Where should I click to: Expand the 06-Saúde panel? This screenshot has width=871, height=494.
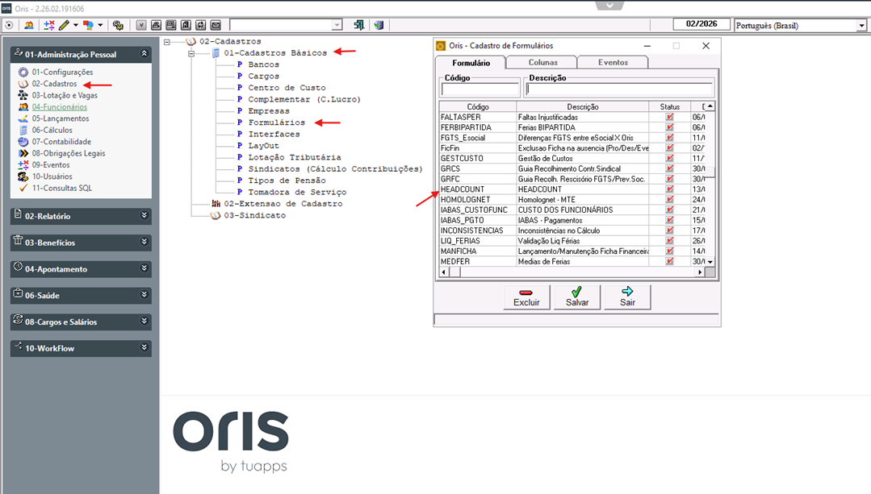coord(144,294)
